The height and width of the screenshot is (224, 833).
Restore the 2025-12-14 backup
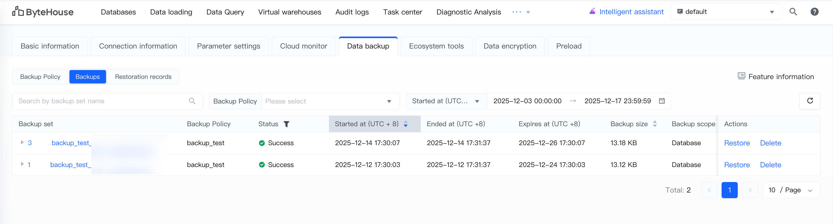coord(737,143)
